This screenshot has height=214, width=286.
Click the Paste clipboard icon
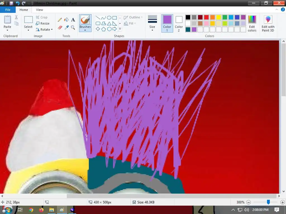click(8, 20)
